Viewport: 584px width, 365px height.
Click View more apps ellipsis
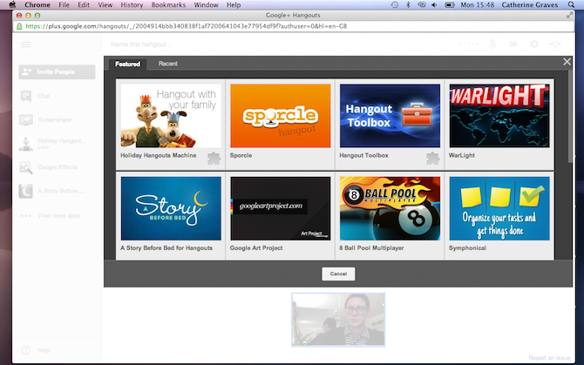coord(25,216)
